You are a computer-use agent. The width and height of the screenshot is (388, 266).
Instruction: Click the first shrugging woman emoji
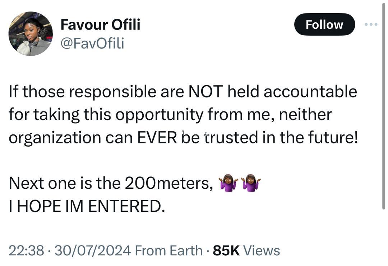click(x=229, y=183)
